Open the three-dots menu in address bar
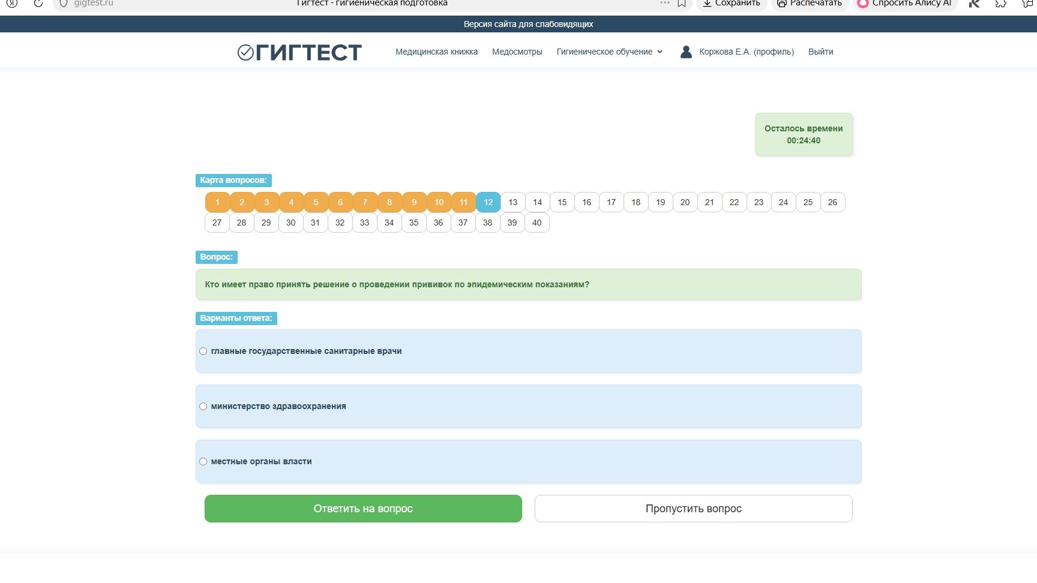1037x583 pixels. point(664,3)
